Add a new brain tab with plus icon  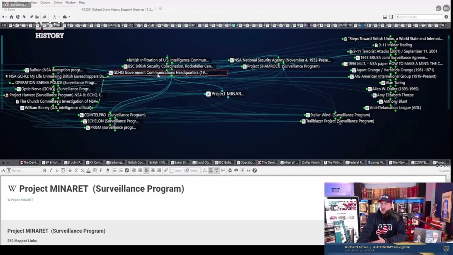(x=160, y=9)
